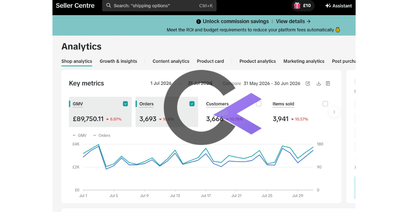Click the View details link
The height and width of the screenshot is (212, 404).
click(293, 22)
